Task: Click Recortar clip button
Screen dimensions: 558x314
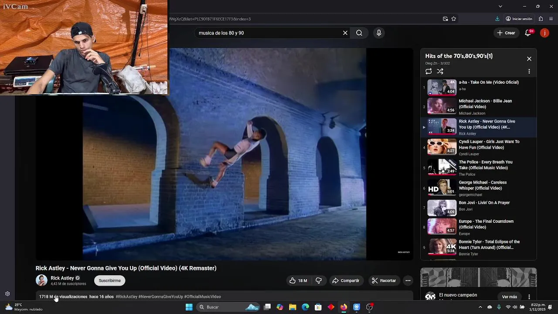Action: click(x=384, y=280)
